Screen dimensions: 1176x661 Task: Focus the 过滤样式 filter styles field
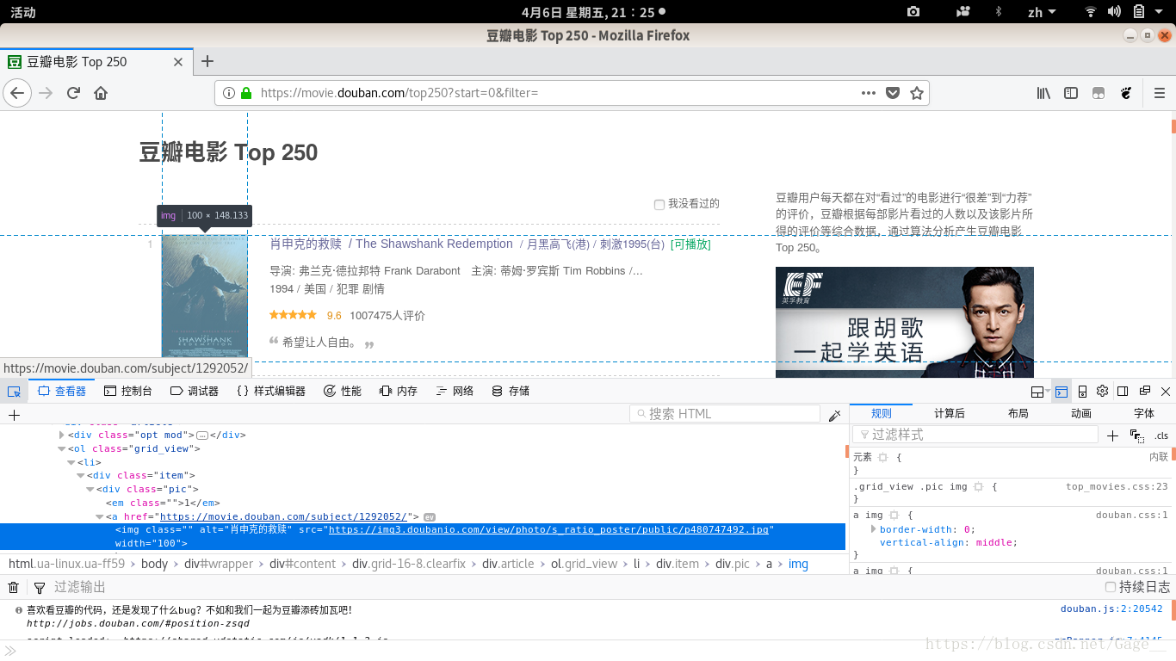click(x=975, y=436)
